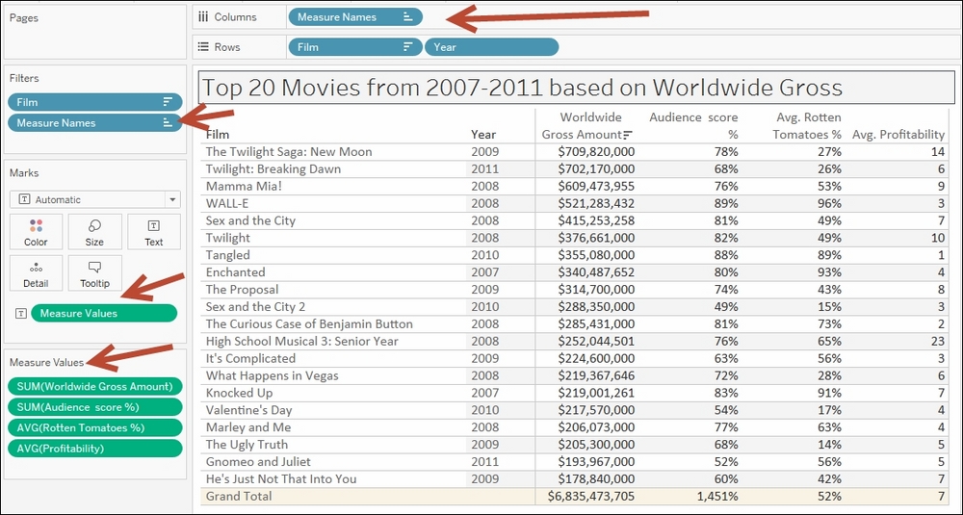Screen dimensions: 963x515
Task: Select the Knocked Up film label
Action: tap(239, 392)
